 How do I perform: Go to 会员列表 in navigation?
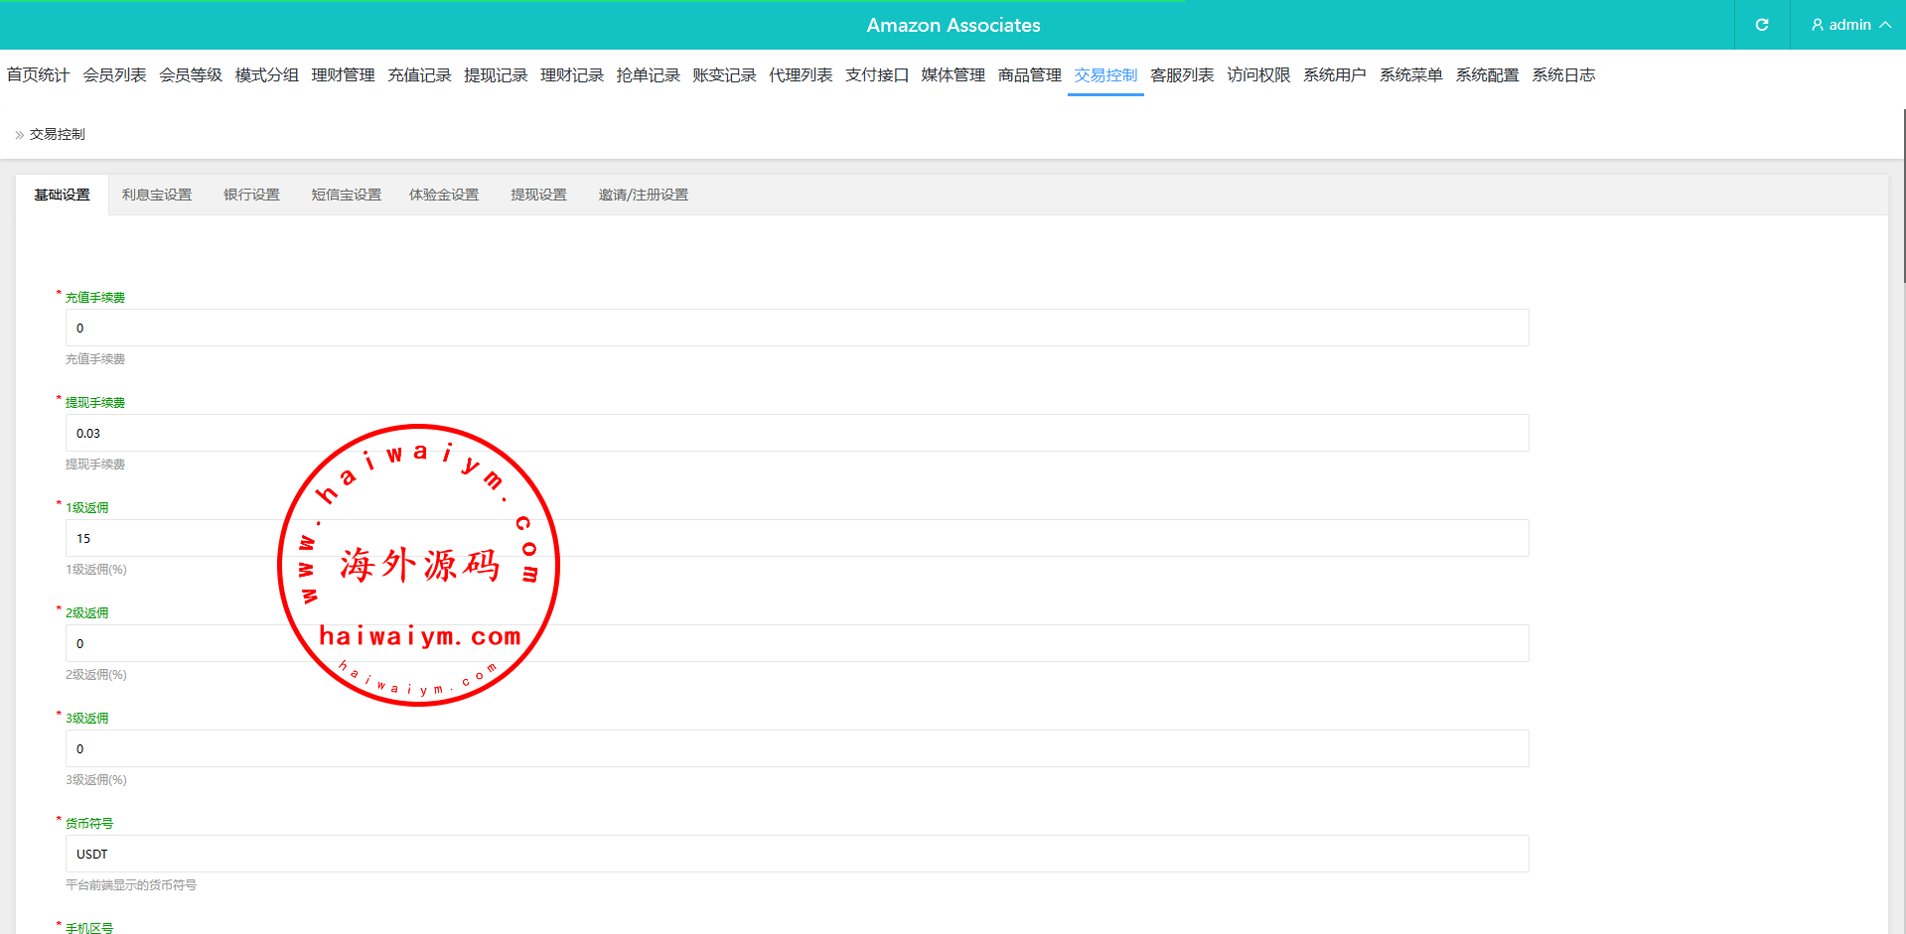coord(114,75)
